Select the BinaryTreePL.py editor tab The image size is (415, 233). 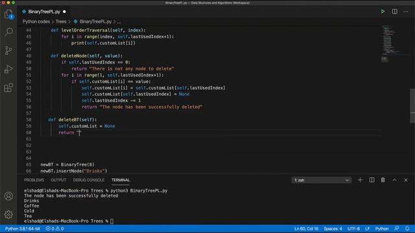[44, 12]
